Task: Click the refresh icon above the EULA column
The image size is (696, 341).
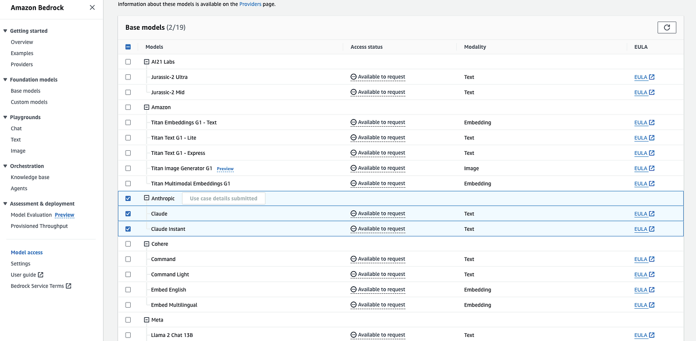Action: 666,27
